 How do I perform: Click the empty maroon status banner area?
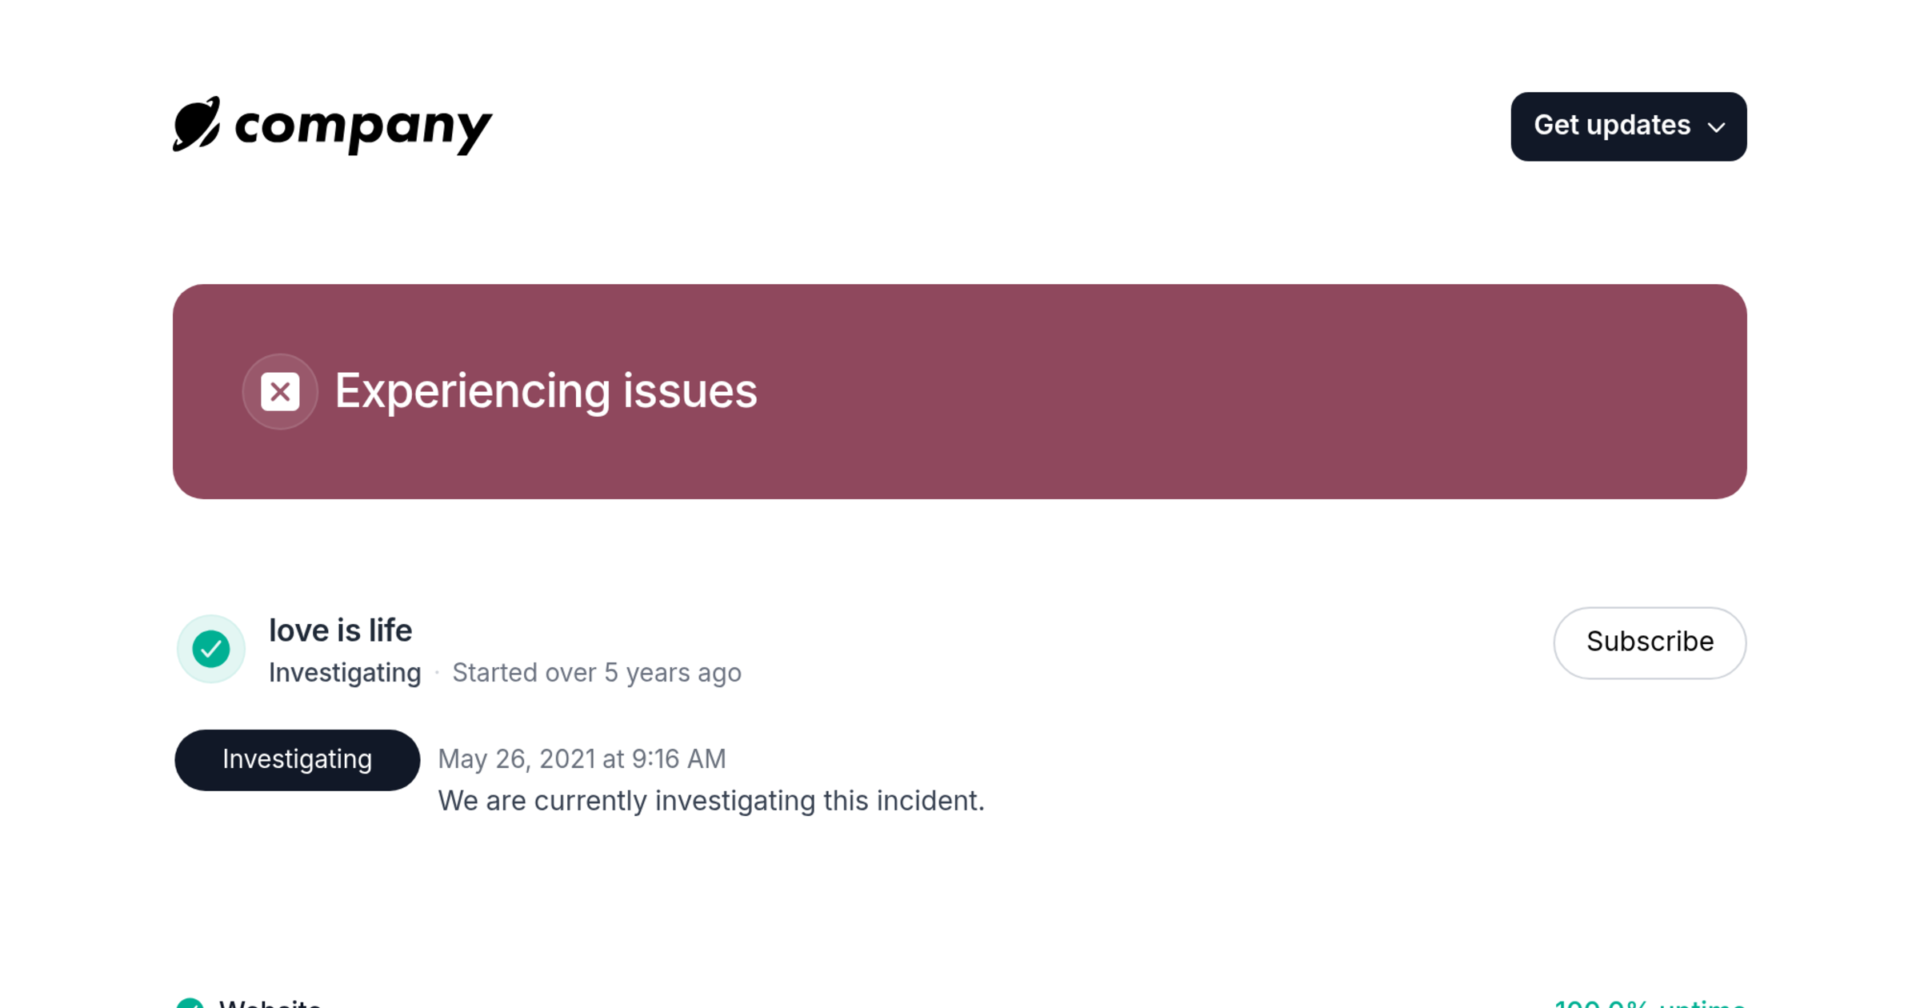coord(1200,391)
